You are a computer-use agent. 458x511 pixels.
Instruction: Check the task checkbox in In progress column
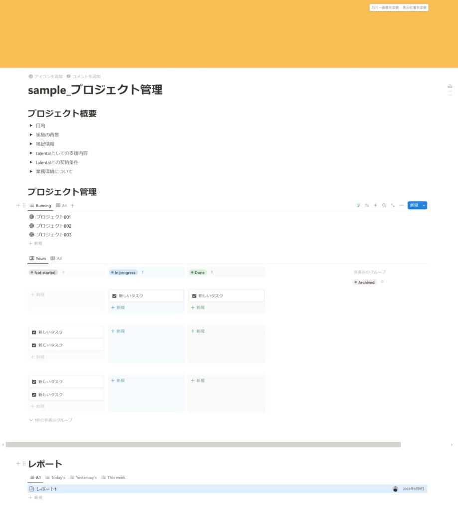[114, 296]
